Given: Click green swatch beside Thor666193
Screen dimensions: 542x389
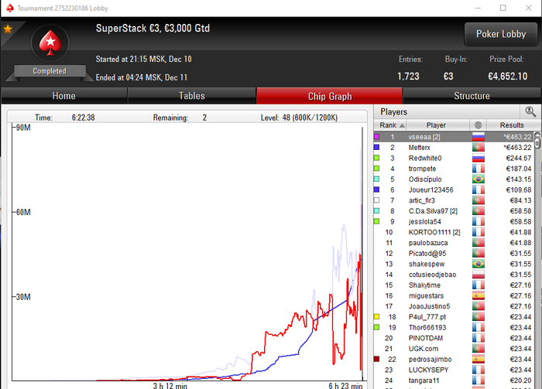Looking at the screenshot, I should (x=377, y=328).
